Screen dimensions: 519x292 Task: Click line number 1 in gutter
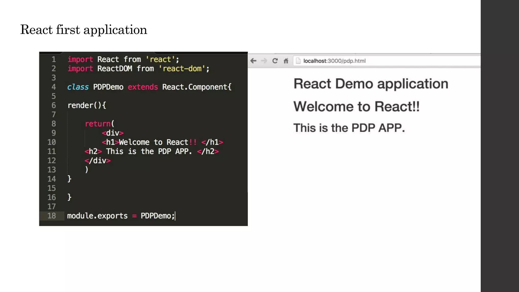[54, 59]
